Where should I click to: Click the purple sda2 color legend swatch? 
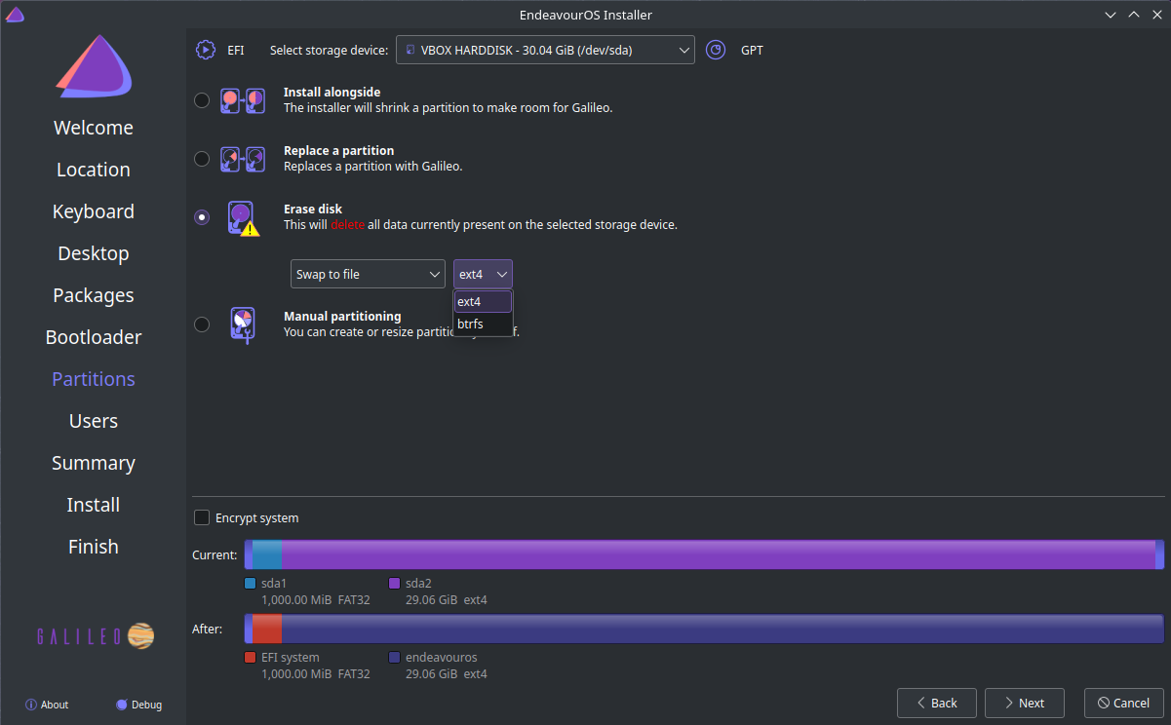click(x=395, y=584)
